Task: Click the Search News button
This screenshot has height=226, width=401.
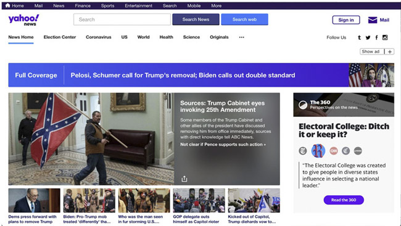Action: (196, 20)
